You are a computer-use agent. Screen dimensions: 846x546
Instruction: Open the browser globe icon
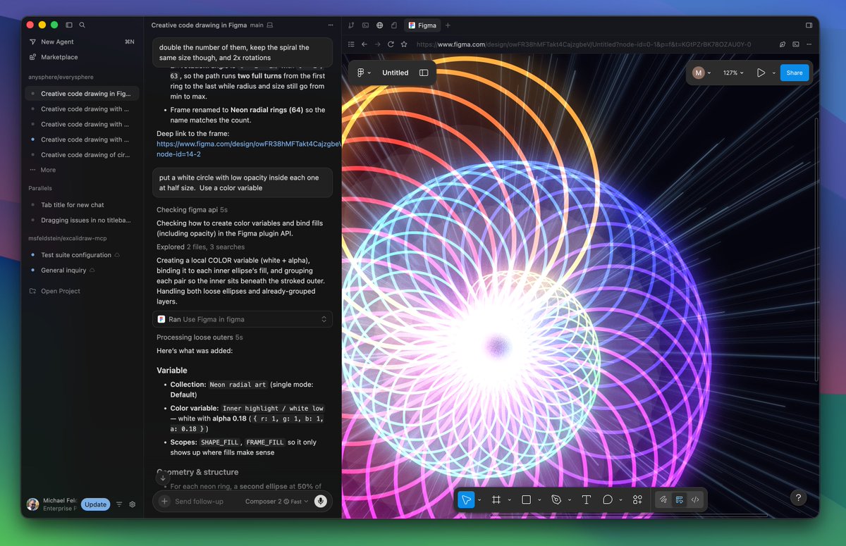pos(379,25)
